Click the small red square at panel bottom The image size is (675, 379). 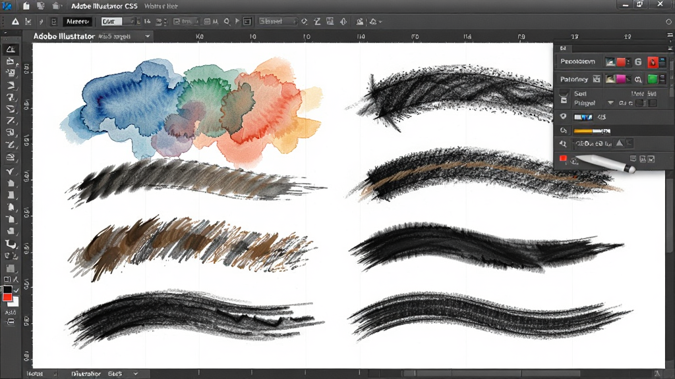pos(563,159)
